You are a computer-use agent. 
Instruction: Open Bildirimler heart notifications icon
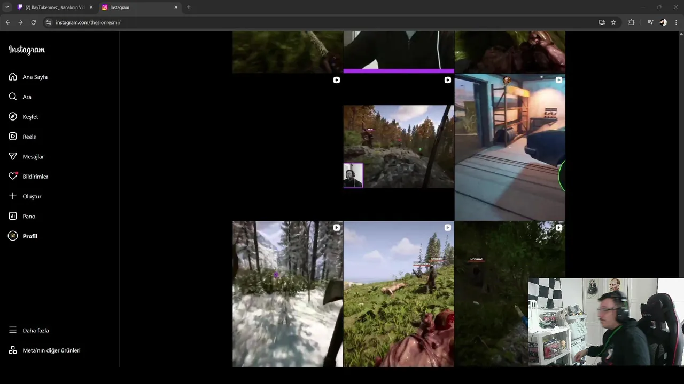point(13,176)
